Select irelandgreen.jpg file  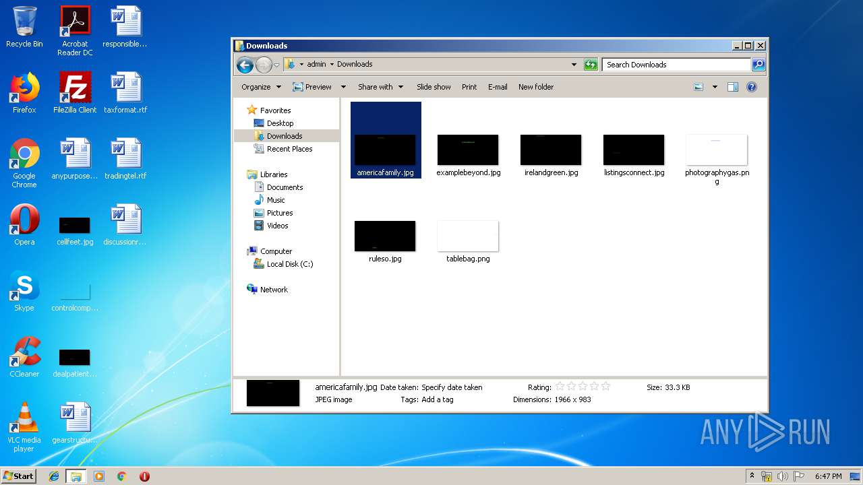click(x=551, y=150)
